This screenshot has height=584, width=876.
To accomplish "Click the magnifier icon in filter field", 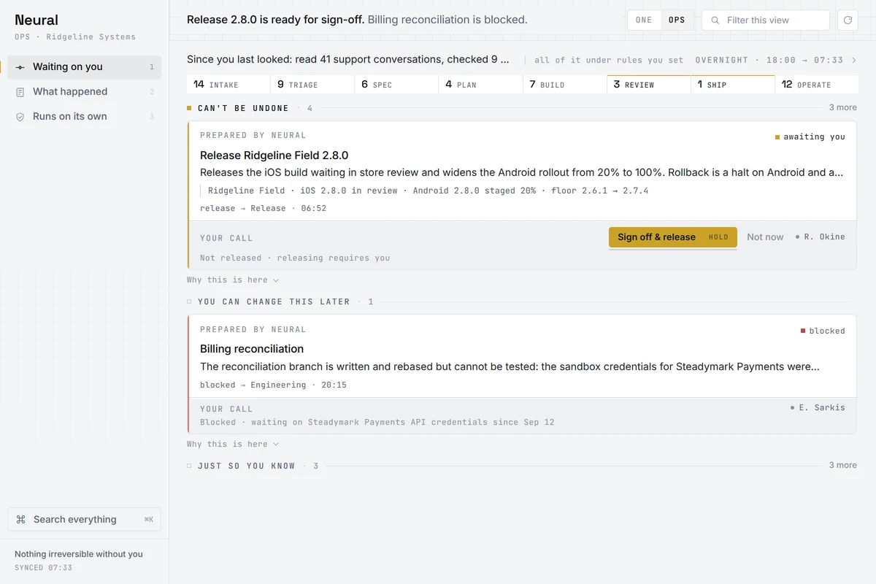I will (715, 20).
